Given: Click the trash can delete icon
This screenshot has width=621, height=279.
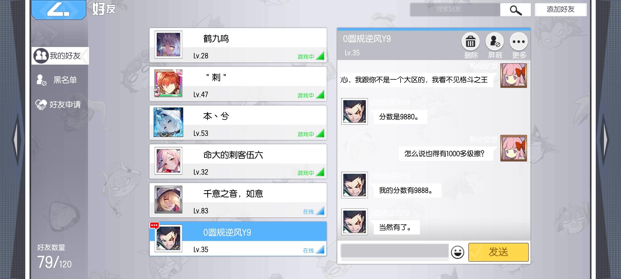Looking at the screenshot, I should point(470,42).
